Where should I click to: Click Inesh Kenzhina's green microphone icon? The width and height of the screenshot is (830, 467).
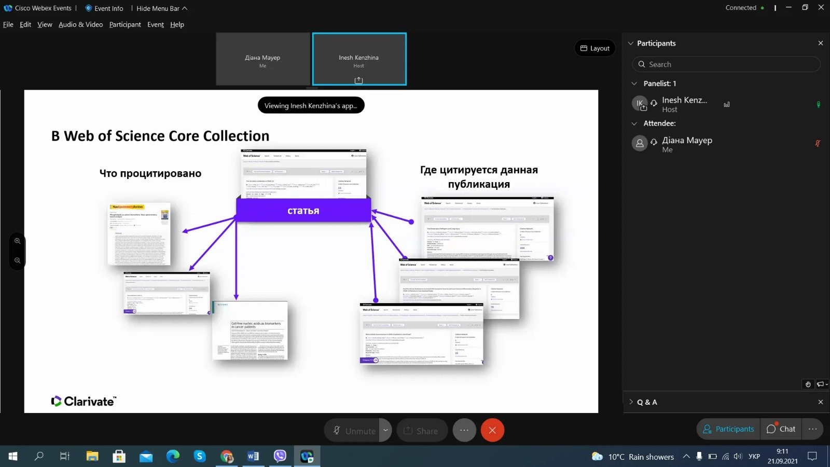(x=819, y=104)
